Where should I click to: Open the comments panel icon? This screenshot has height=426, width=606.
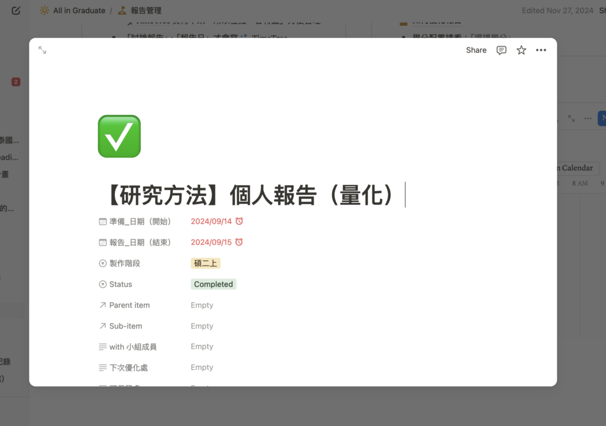pyautogui.click(x=501, y=50)
